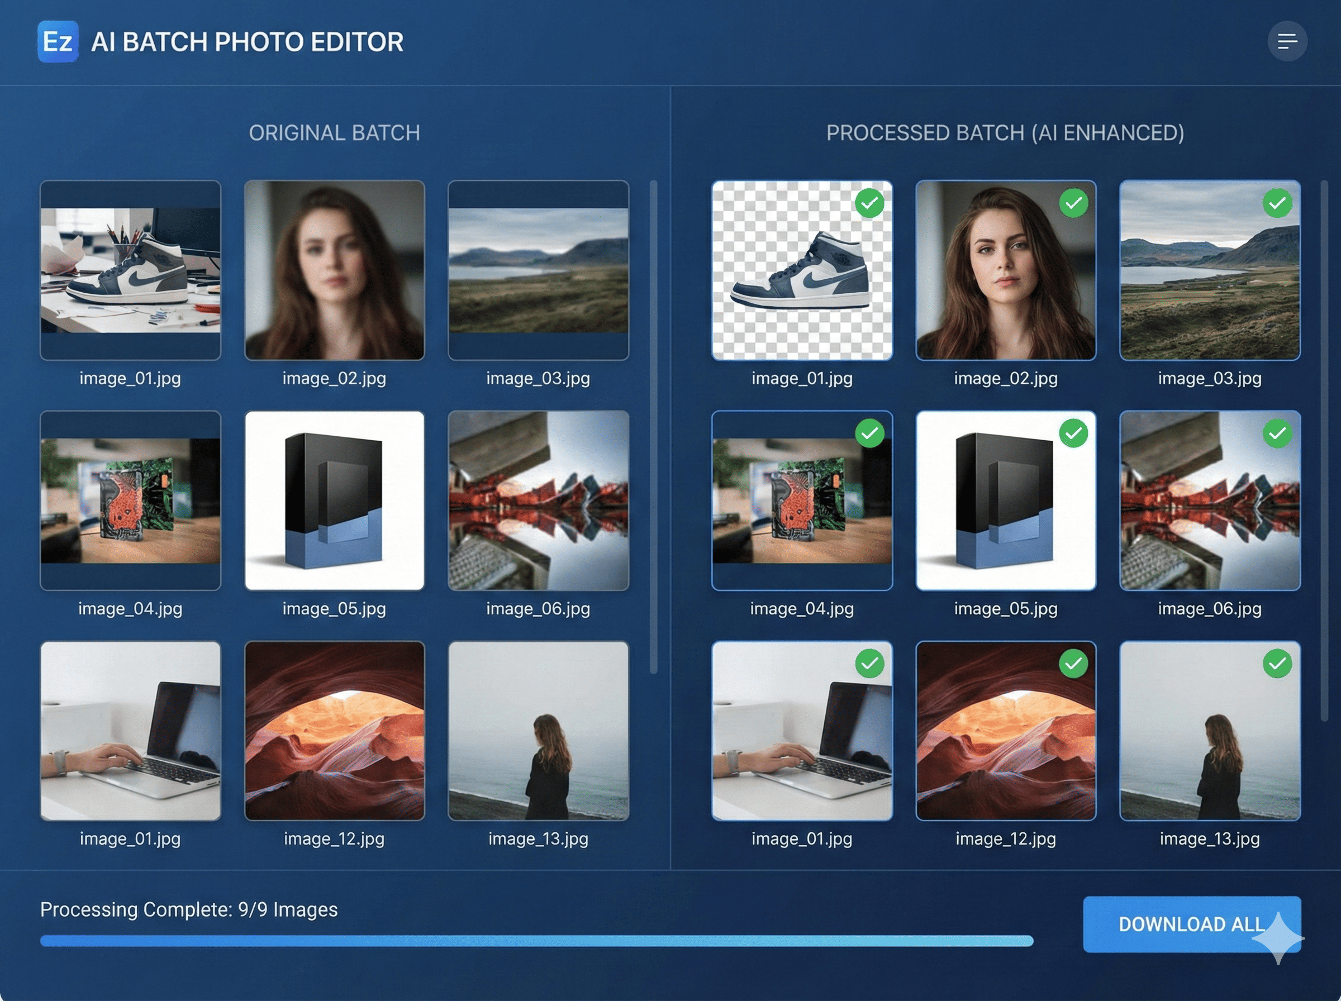Click the laptop thumbnail checkmark to collapse its status
Viewport: 1341px width, 1001px height.
point(870,665)
